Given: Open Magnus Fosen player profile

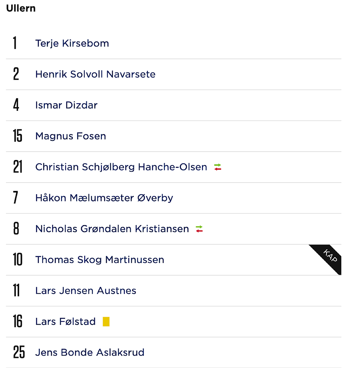Looking at the screenshot, I should [x=71, y=136].
